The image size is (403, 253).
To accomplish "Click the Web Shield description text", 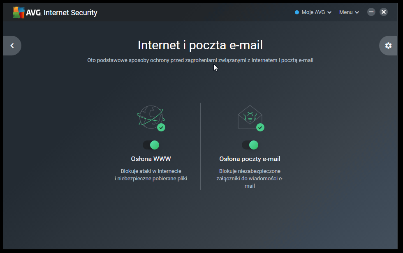I will point(151,175).
